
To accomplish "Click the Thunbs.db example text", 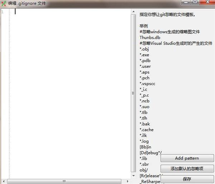I will [x=150, y=37].
